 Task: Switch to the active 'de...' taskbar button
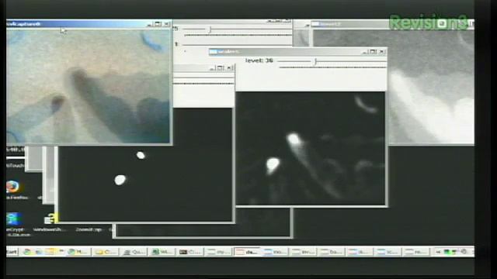click(x=247, y=252)
